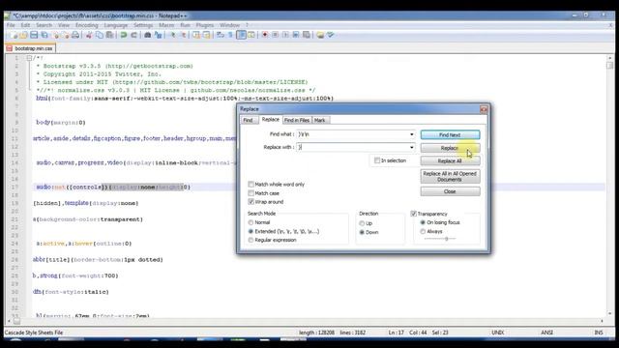This screenshot has height=348, width=619.
Task: Select Extended search mode radio
Action: (251, 232)
